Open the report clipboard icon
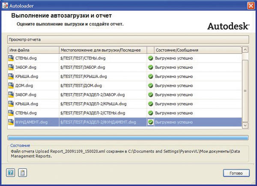Image resolution: width=257 pixels, height=186 pixels. coord(22,173)
